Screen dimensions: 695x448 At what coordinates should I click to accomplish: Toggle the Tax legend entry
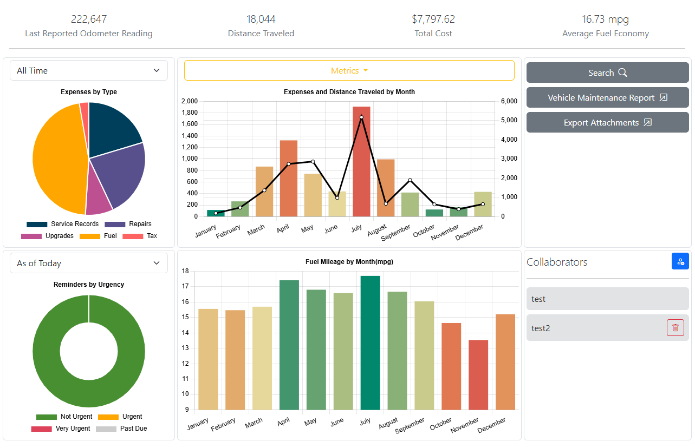pos(140,236)
